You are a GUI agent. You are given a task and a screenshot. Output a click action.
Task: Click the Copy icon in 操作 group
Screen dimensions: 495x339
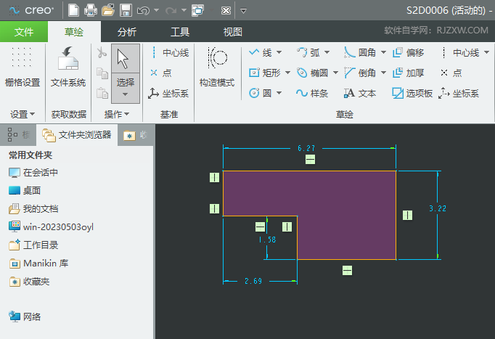[x=102, y=73]
